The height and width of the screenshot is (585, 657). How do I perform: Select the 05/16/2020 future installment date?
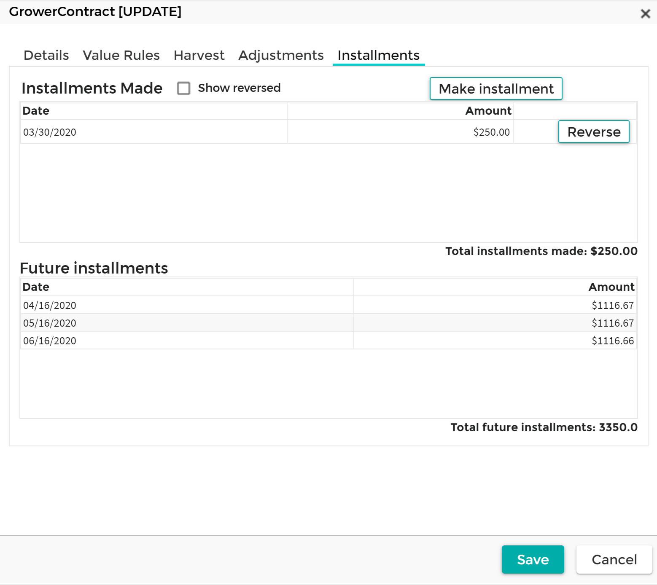click(187, 323)
